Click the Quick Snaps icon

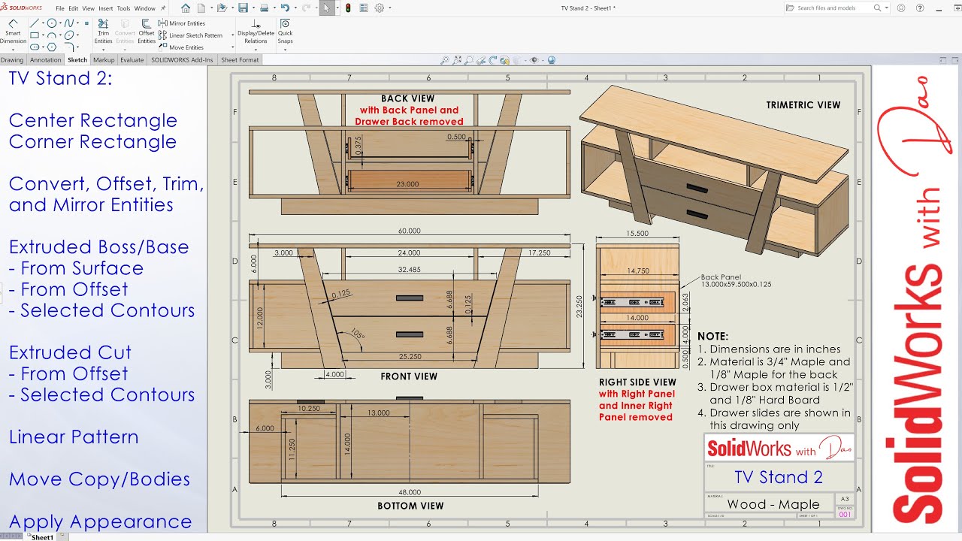click(x=285, y=32)
